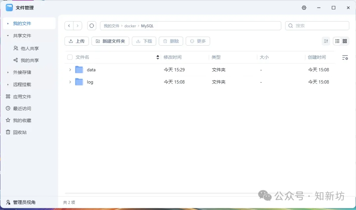The image size is (356, 210).
Task: Collapse the 共享文件 sidebar section
Action: (x=8, y=36)
